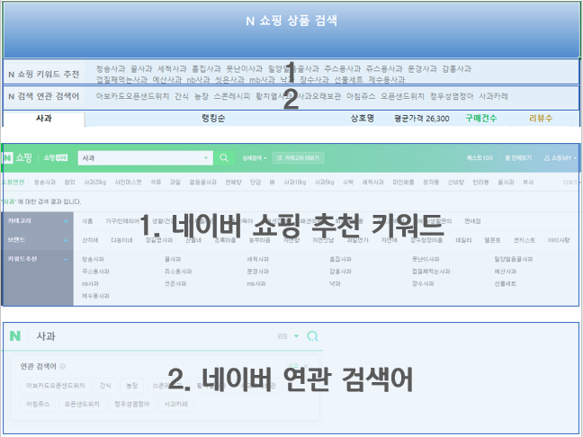Collapse the 키워드추천 section with its minus
The image size is (583, 437).
pos(66,259)
